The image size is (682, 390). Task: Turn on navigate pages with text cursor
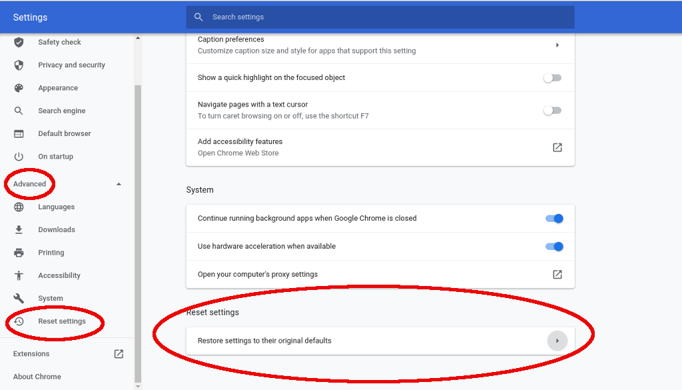coord(552,110)
